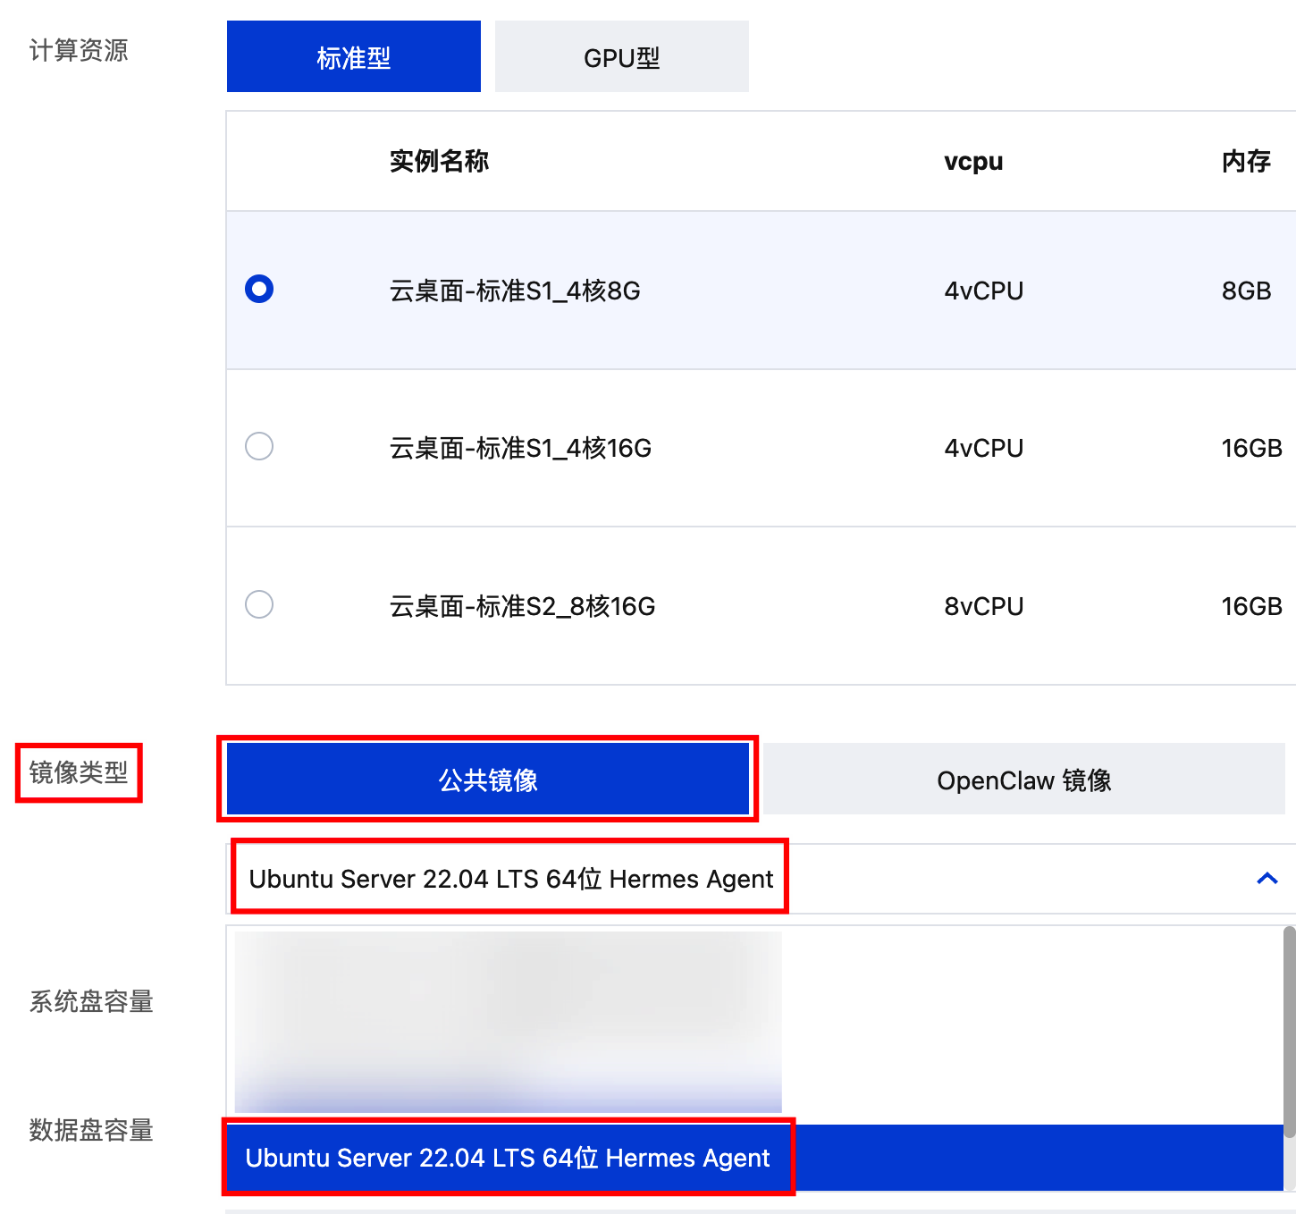The width and height of the screenshot is (1296, 1214).
Task: Click the 镜像类型 label
Action: [x=79, y=772]
